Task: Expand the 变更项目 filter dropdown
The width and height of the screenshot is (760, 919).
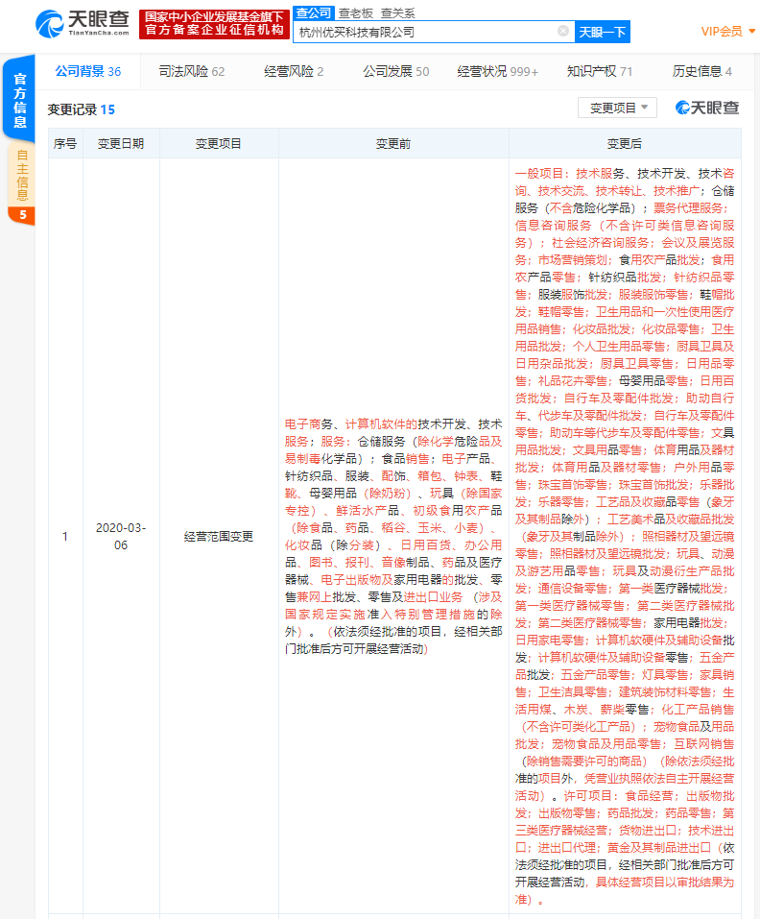Action: [x=617, y=108]
